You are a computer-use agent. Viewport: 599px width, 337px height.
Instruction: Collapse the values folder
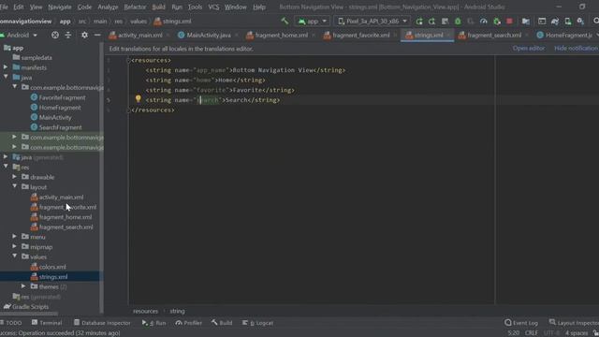click(x=15, y=256)
